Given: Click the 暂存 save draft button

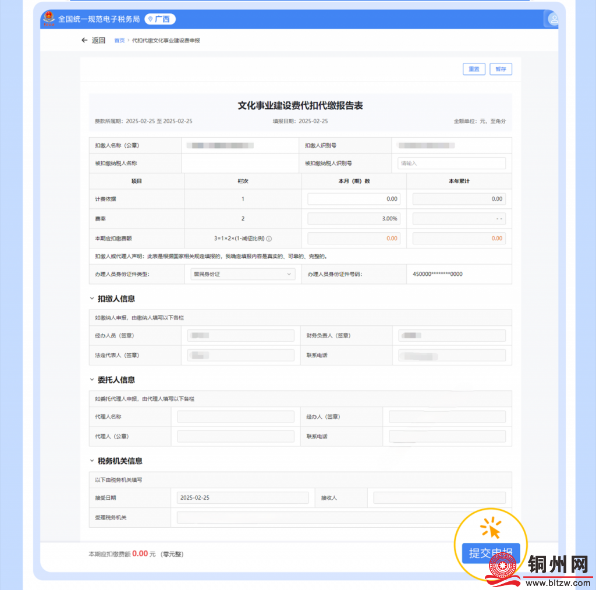Looking at the screenshot, I should [x=501, y=69].
